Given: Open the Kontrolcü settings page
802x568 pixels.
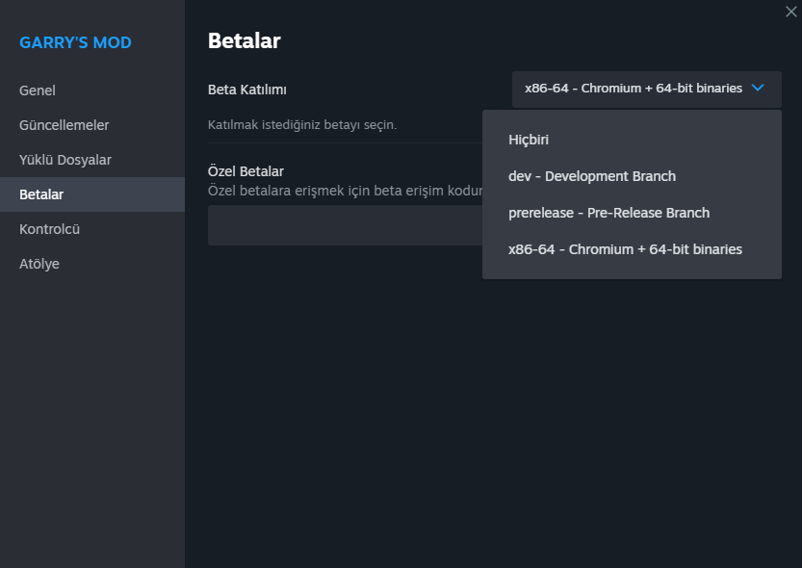Looking at the screenshot, I should pos(49,229).
